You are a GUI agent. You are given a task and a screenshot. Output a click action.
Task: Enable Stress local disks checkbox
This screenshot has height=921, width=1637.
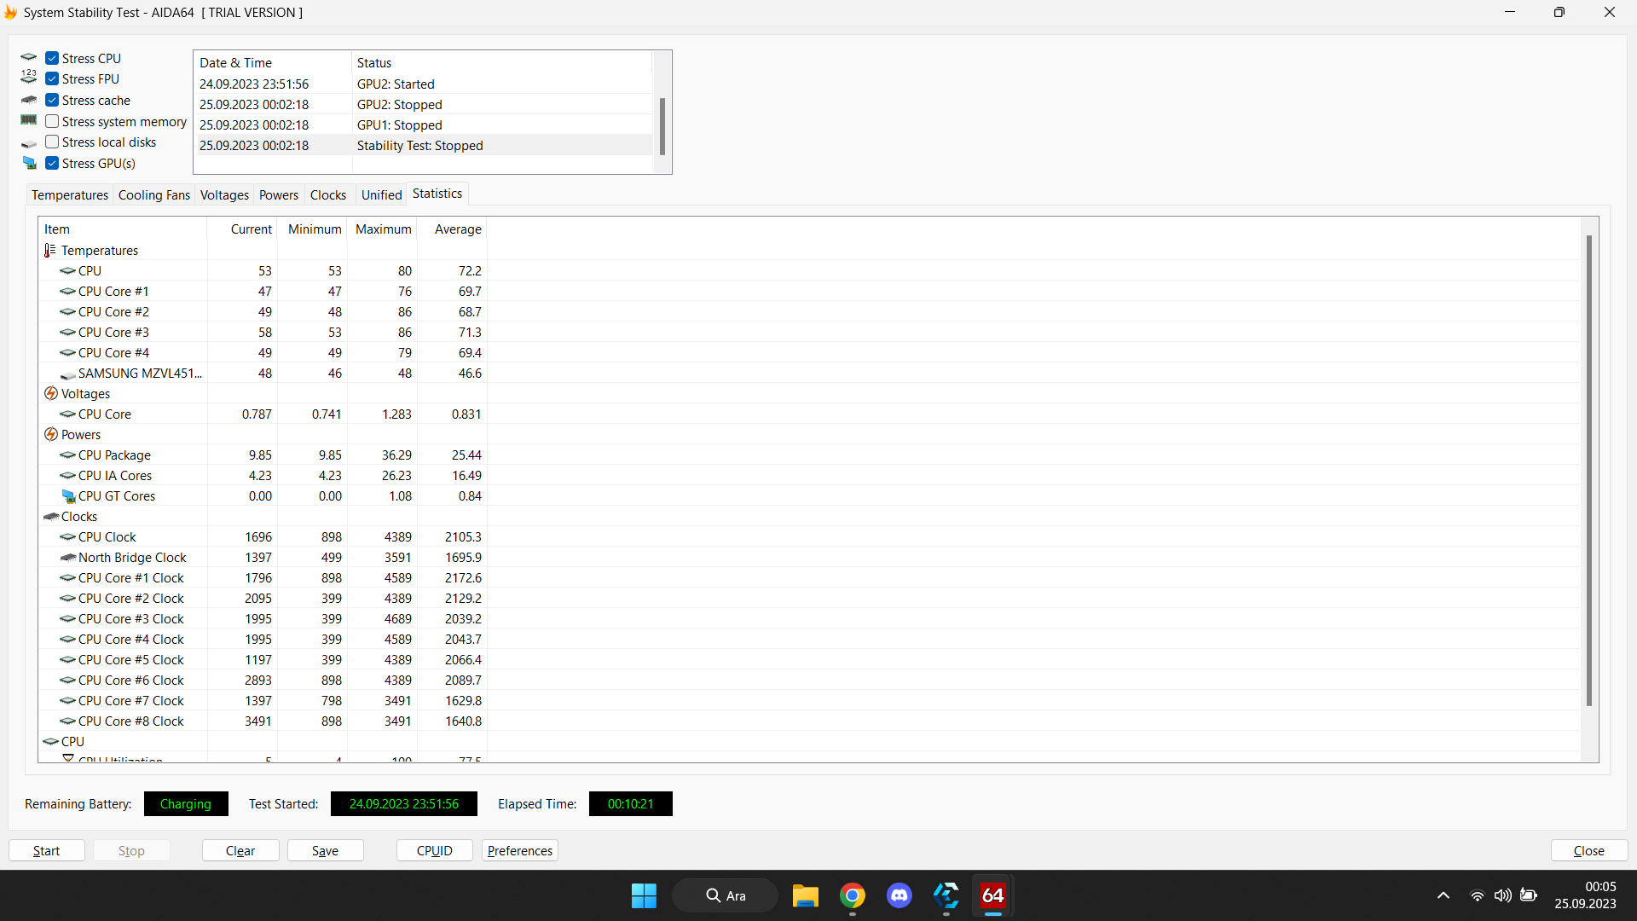point(53,142)
